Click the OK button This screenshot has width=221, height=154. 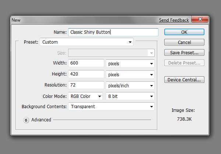(184, 32)
